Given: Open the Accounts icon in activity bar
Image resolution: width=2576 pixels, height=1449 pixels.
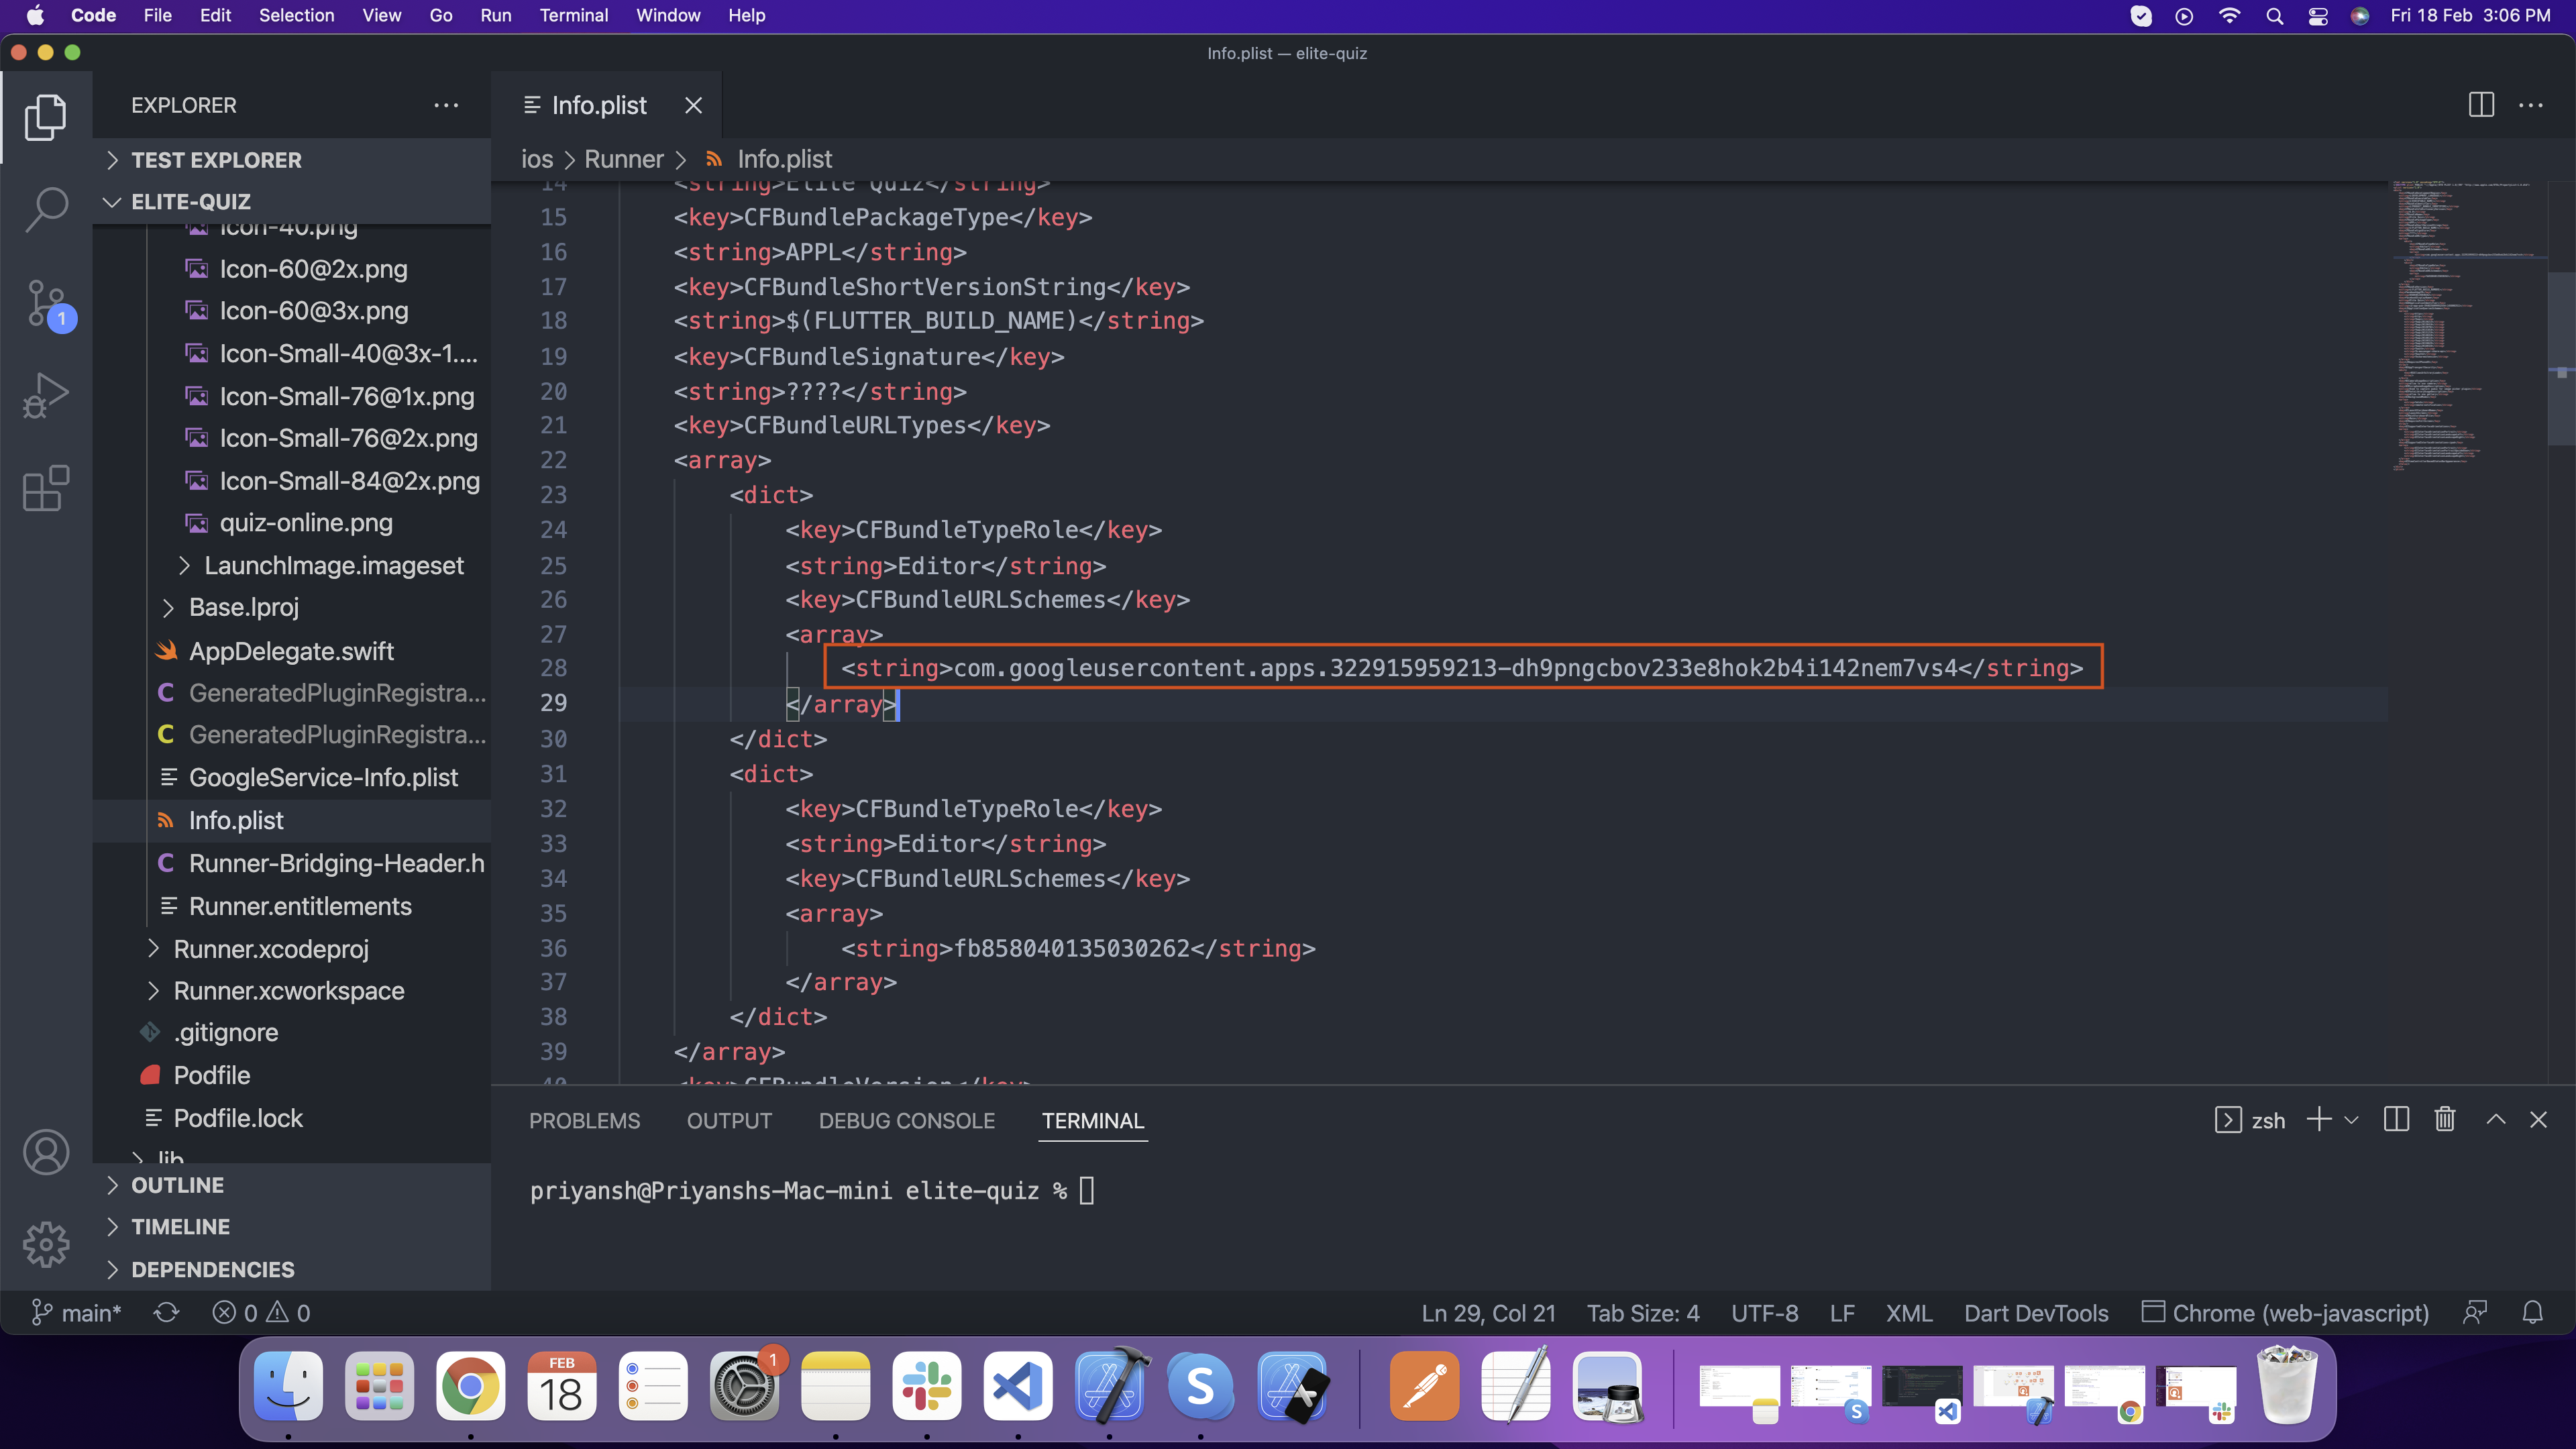Looking at the screenshot, I should [x=46, y=1152].
